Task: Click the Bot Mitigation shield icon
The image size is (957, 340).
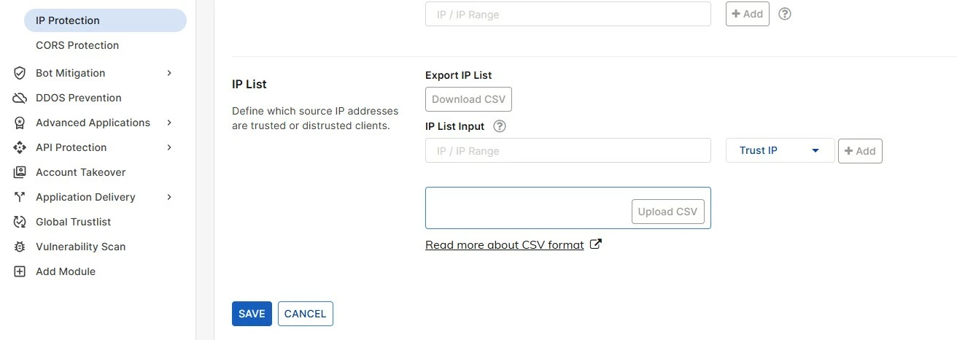Action: pos(20,73)
